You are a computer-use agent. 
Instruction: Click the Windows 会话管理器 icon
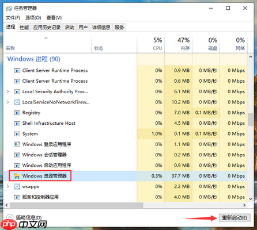click(17, 155)
